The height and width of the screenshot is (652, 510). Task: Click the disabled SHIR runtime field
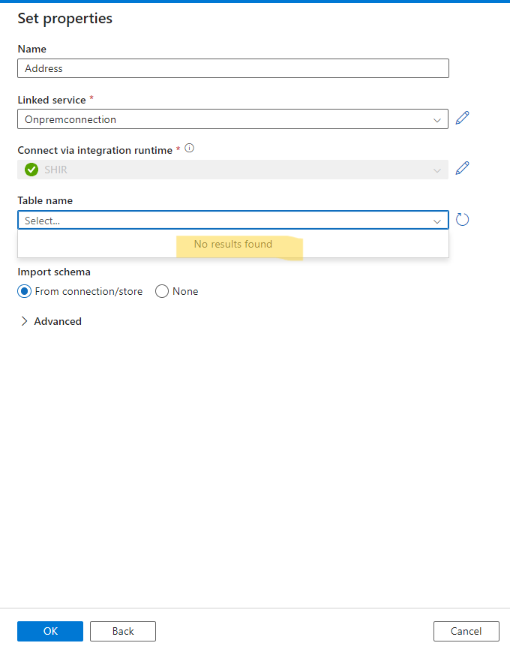(225, 170)
